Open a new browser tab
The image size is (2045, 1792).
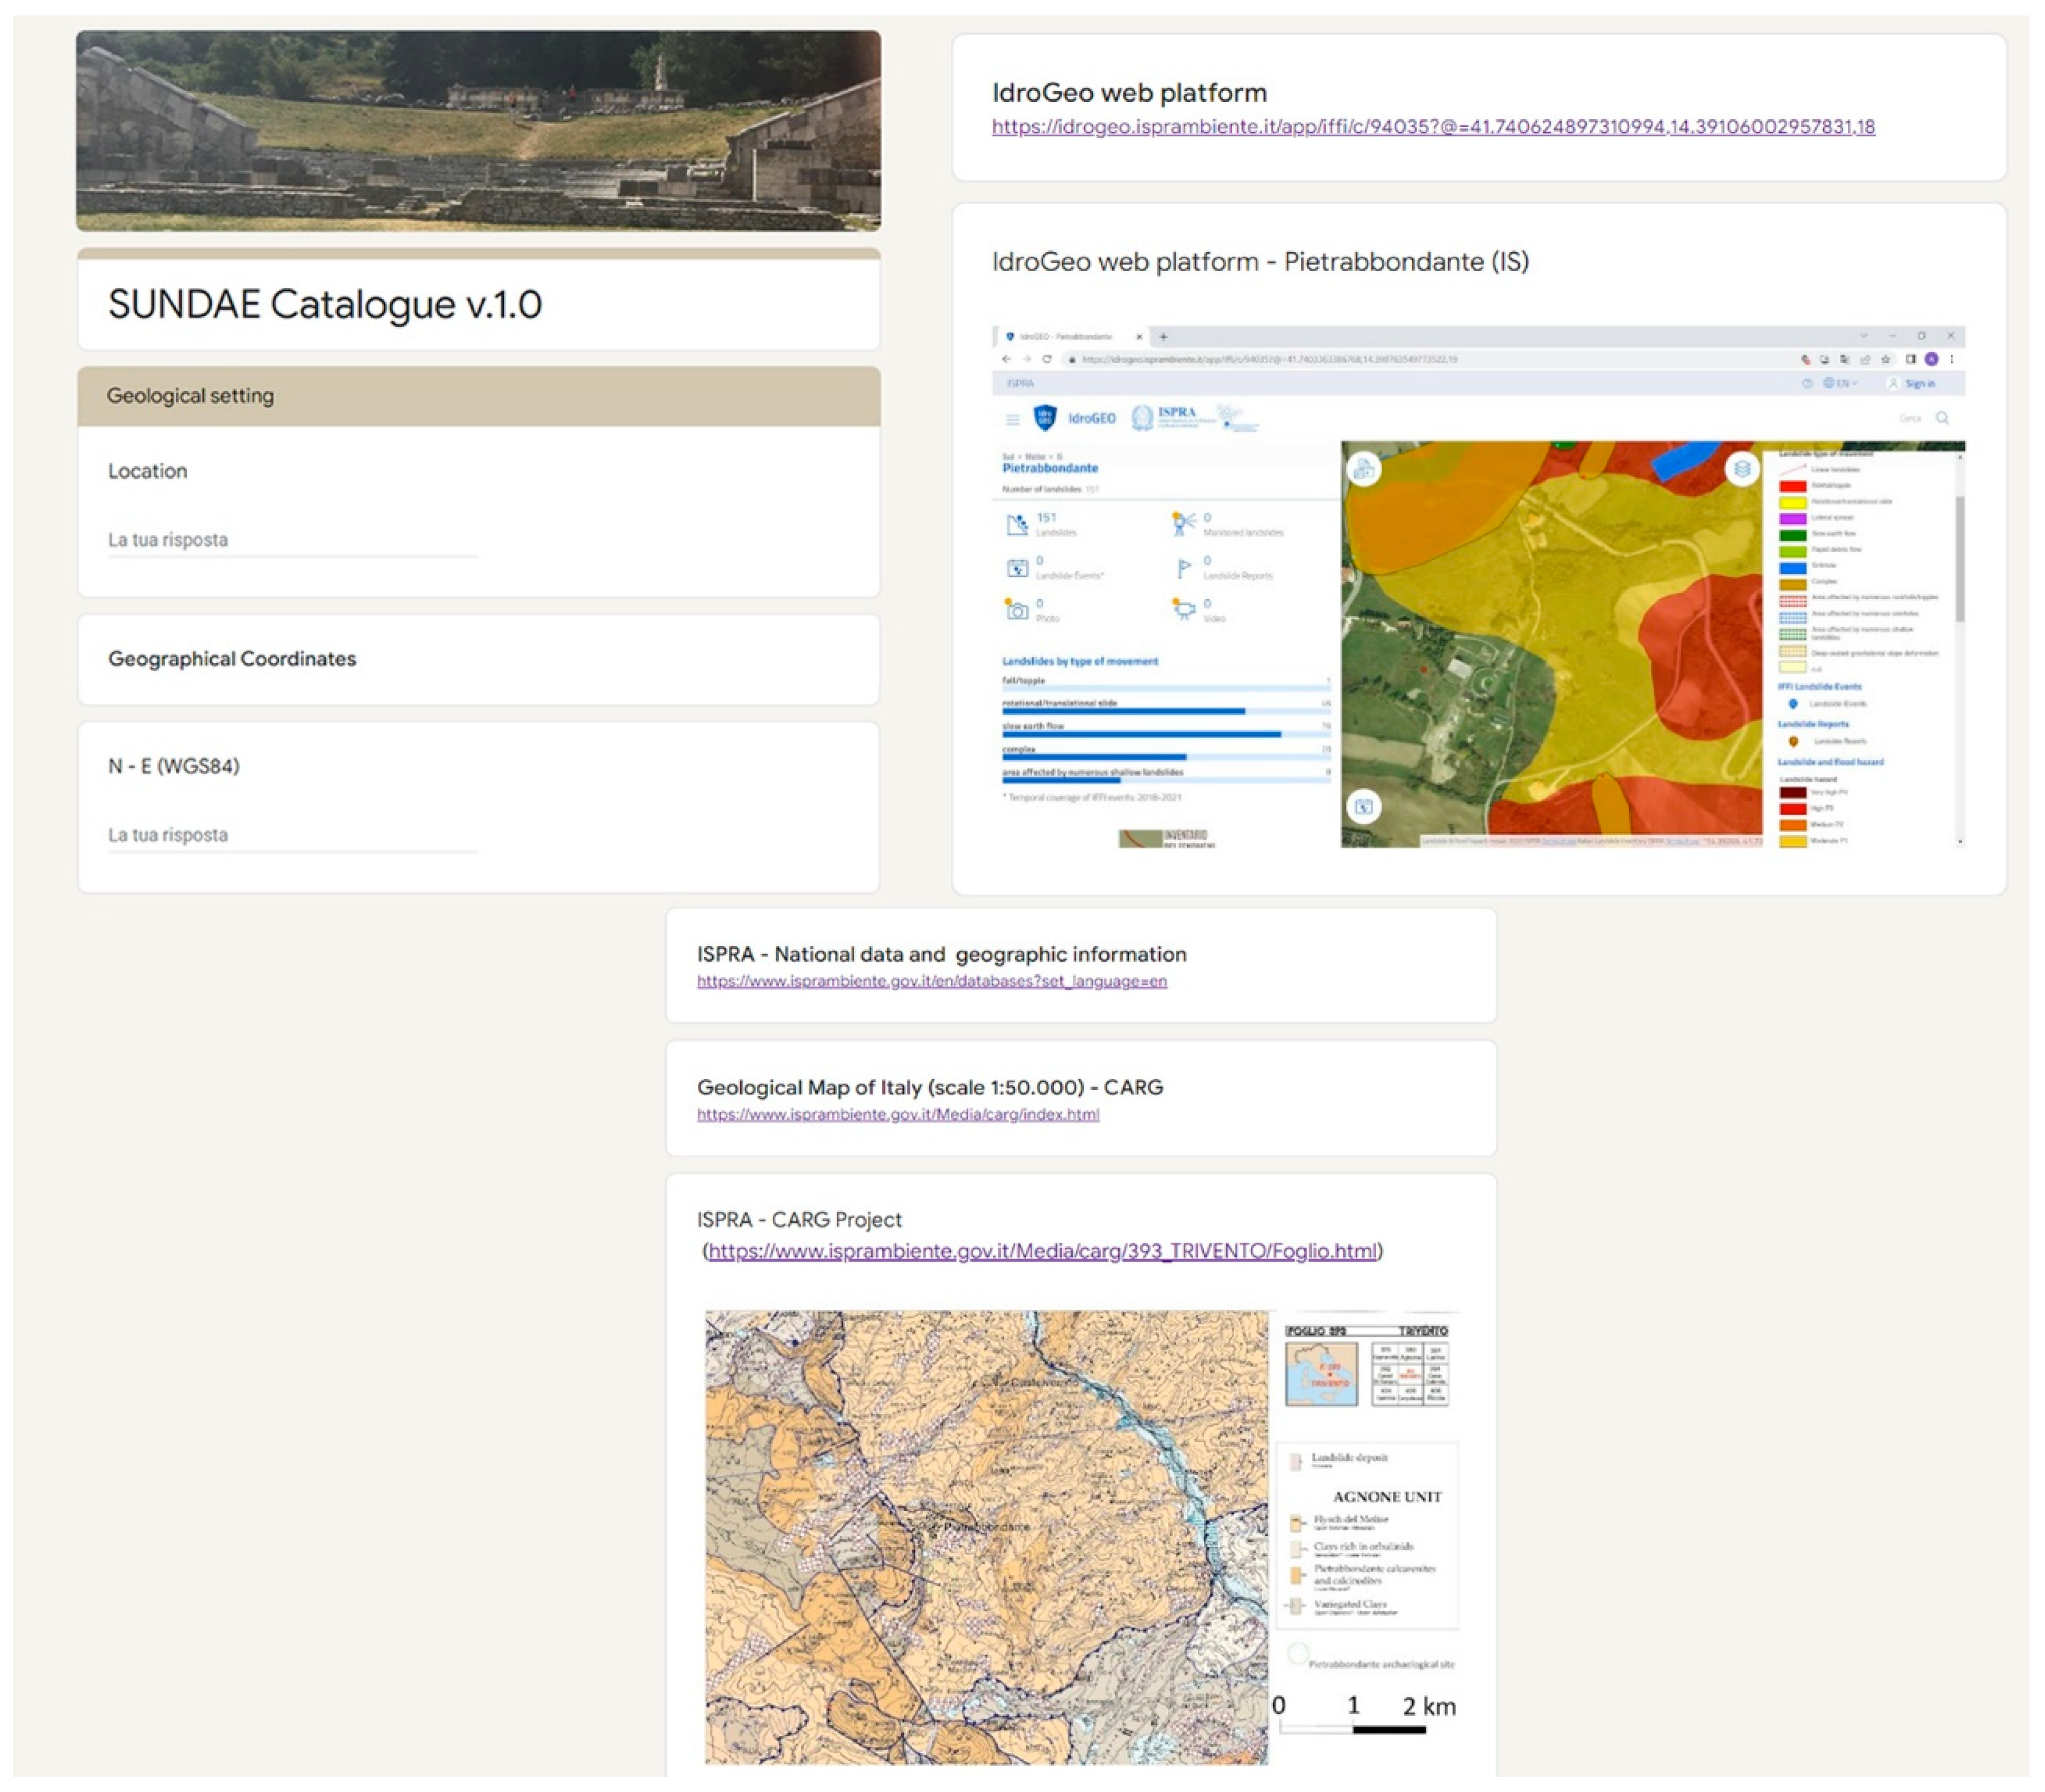point(1163,337)
